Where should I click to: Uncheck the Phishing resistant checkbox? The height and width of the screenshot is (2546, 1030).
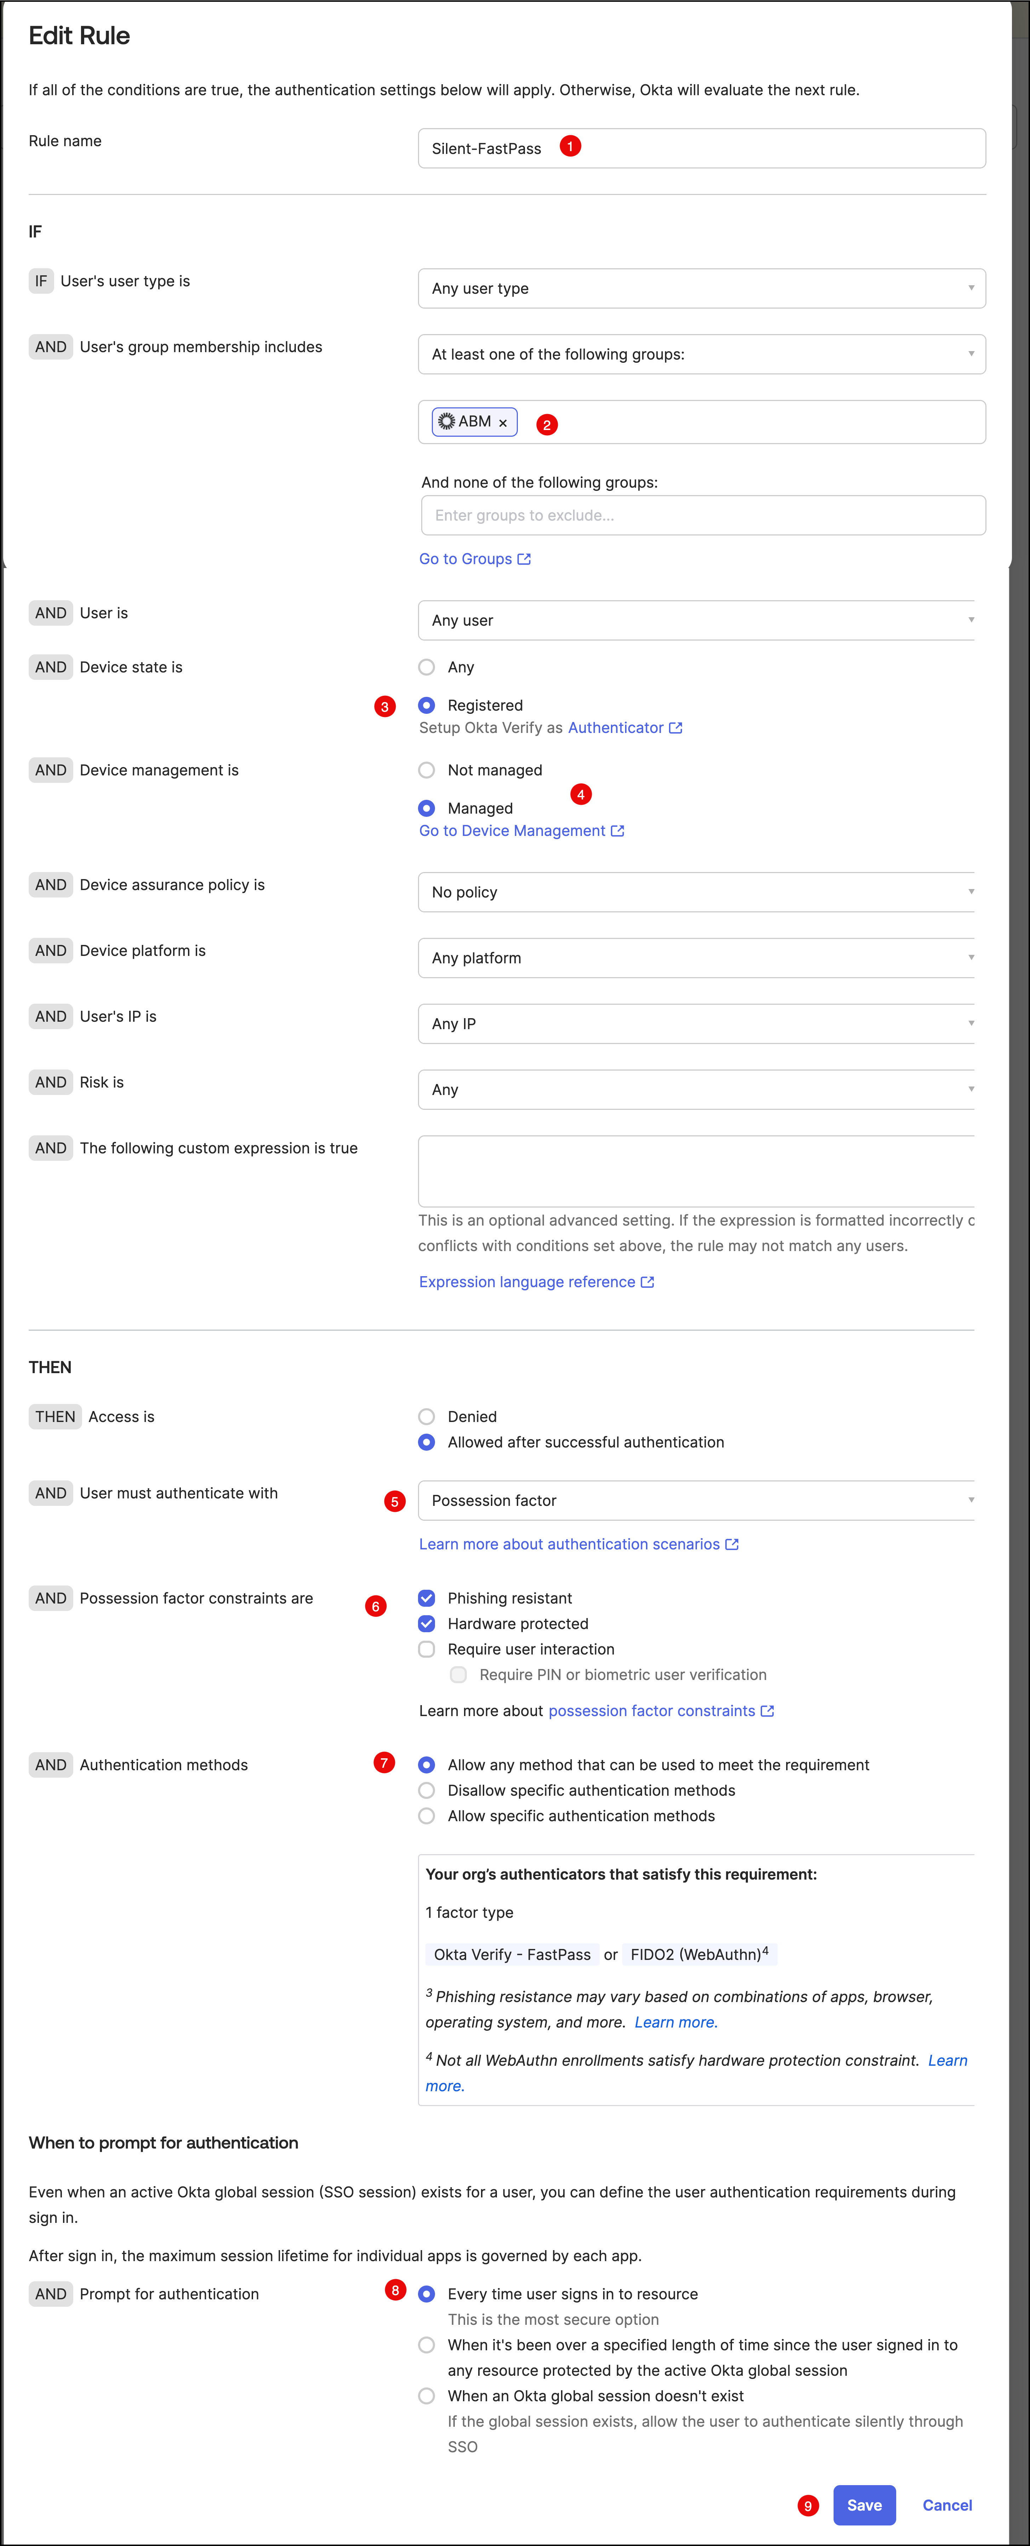[x=427, y=1598]
